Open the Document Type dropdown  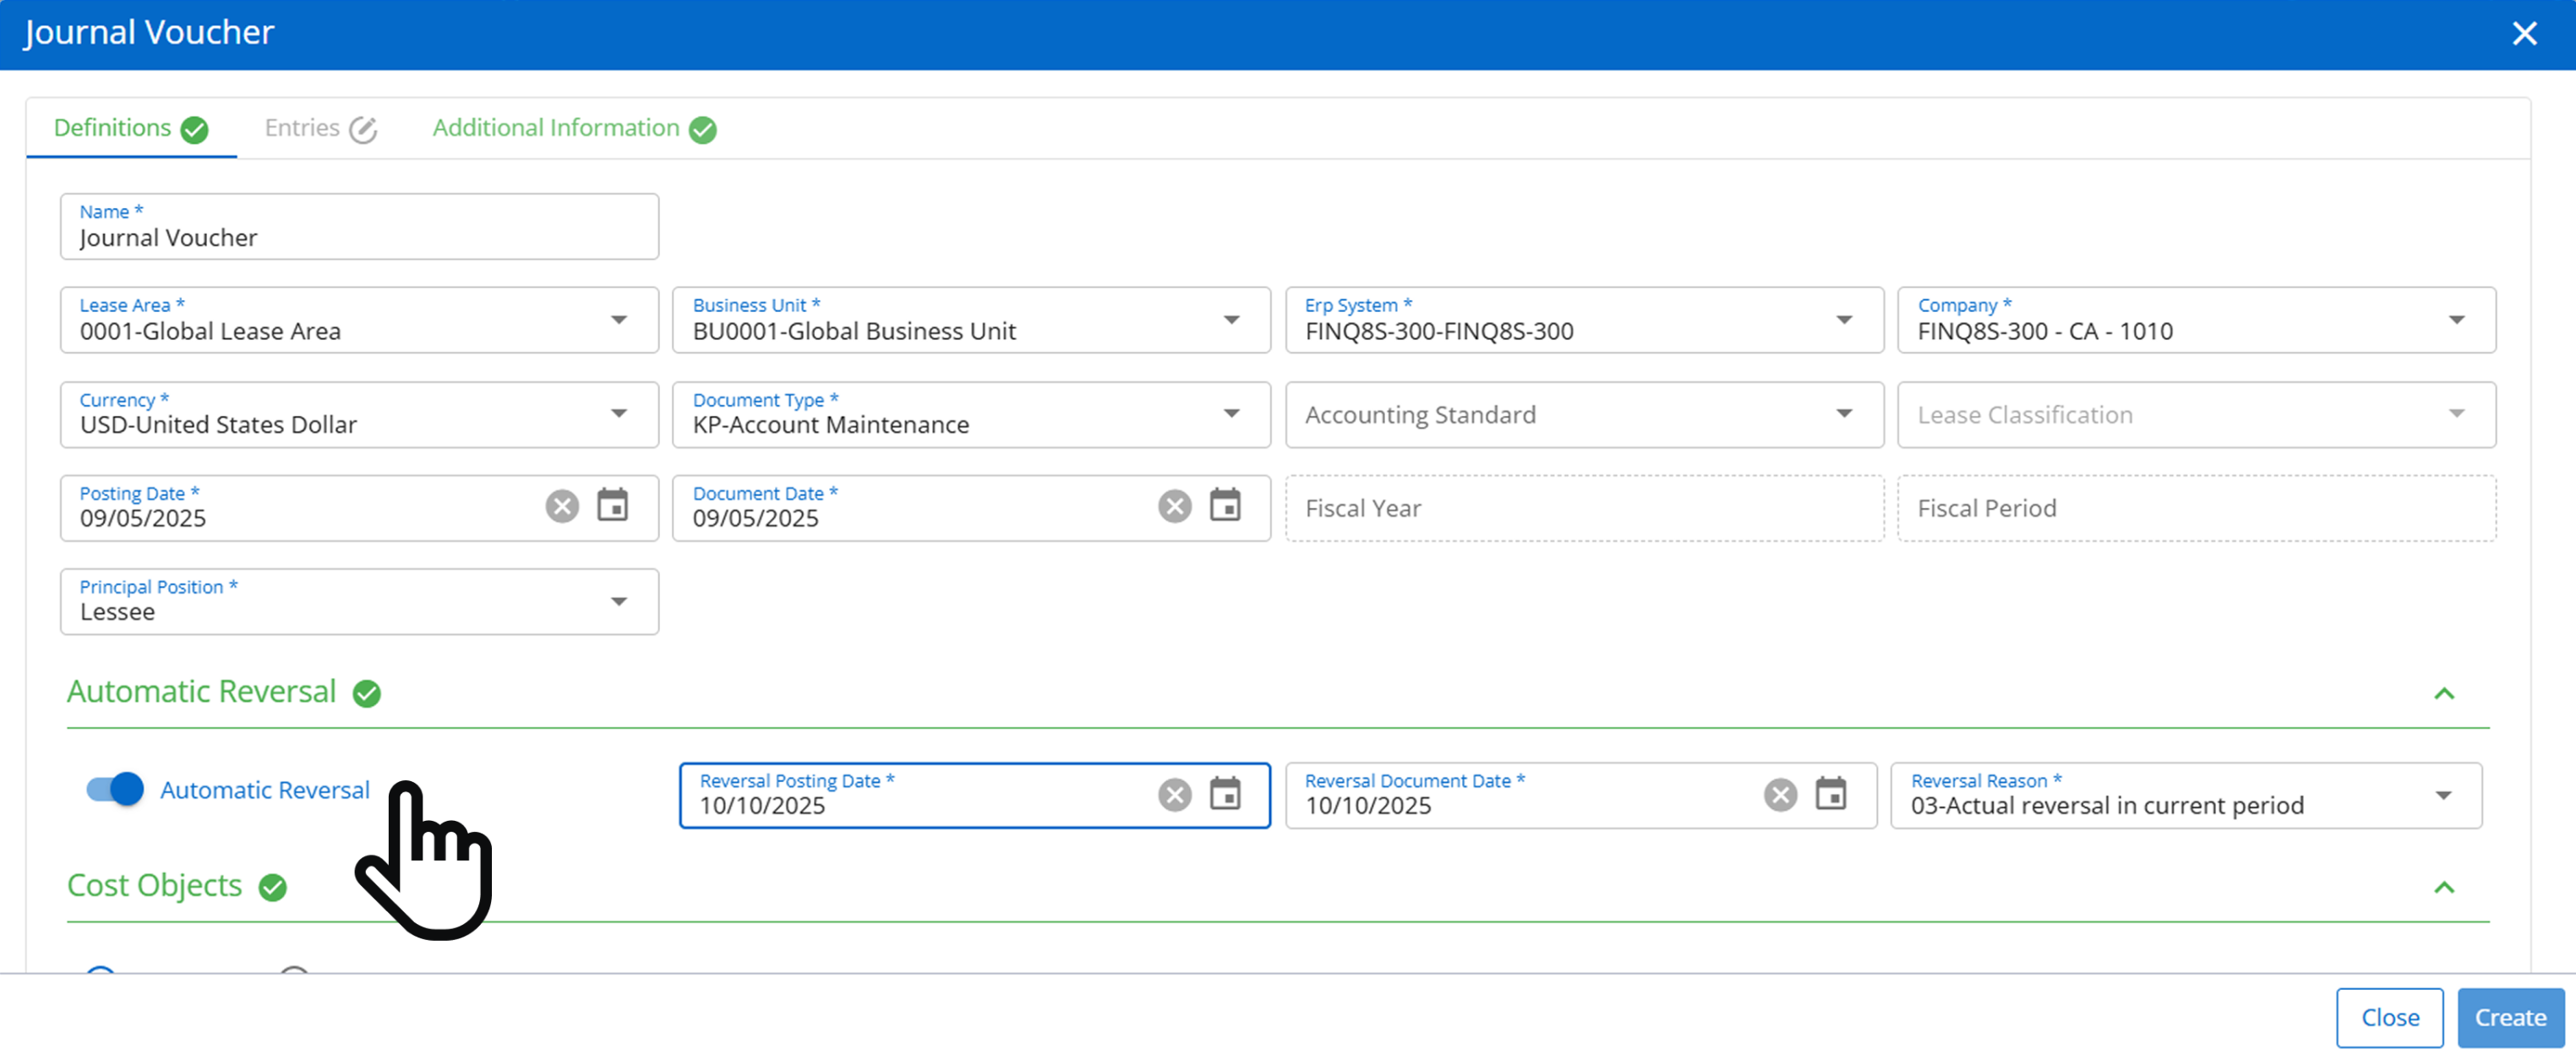point(1231,414)
